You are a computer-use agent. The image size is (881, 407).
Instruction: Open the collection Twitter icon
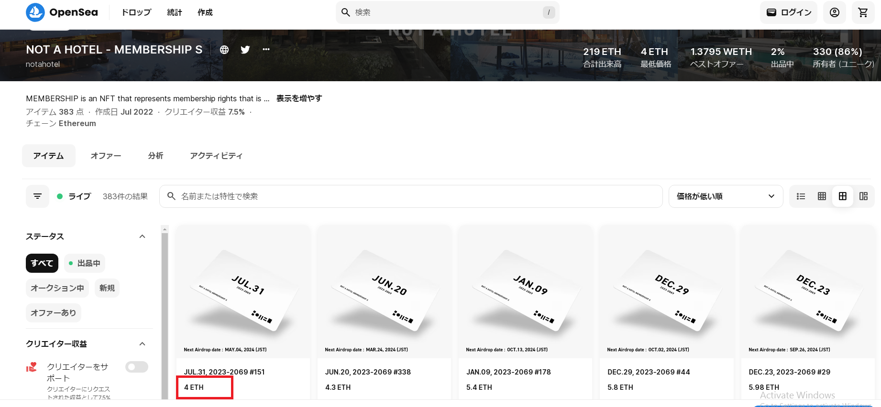coord(245,50)
